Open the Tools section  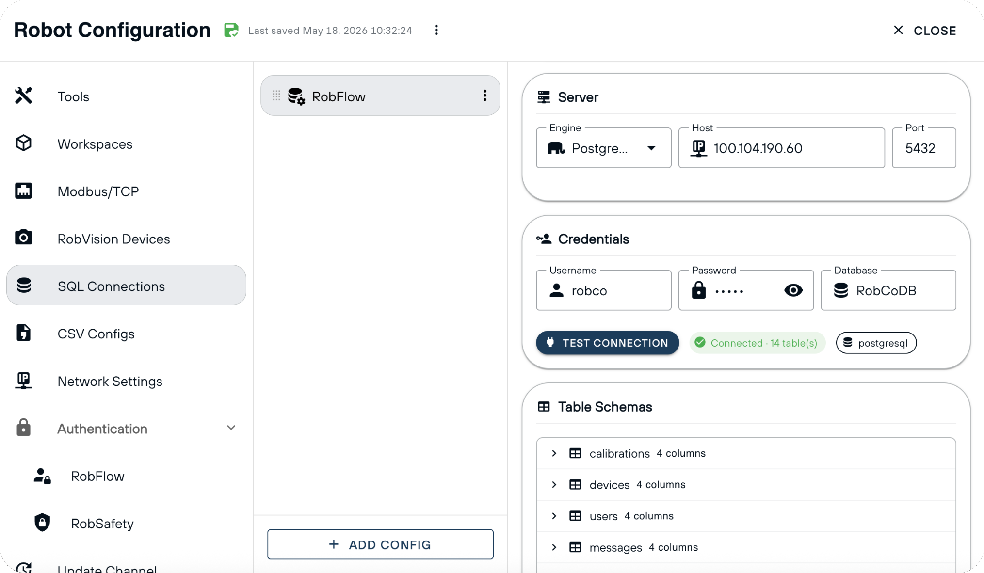click(x=126, y=96)
